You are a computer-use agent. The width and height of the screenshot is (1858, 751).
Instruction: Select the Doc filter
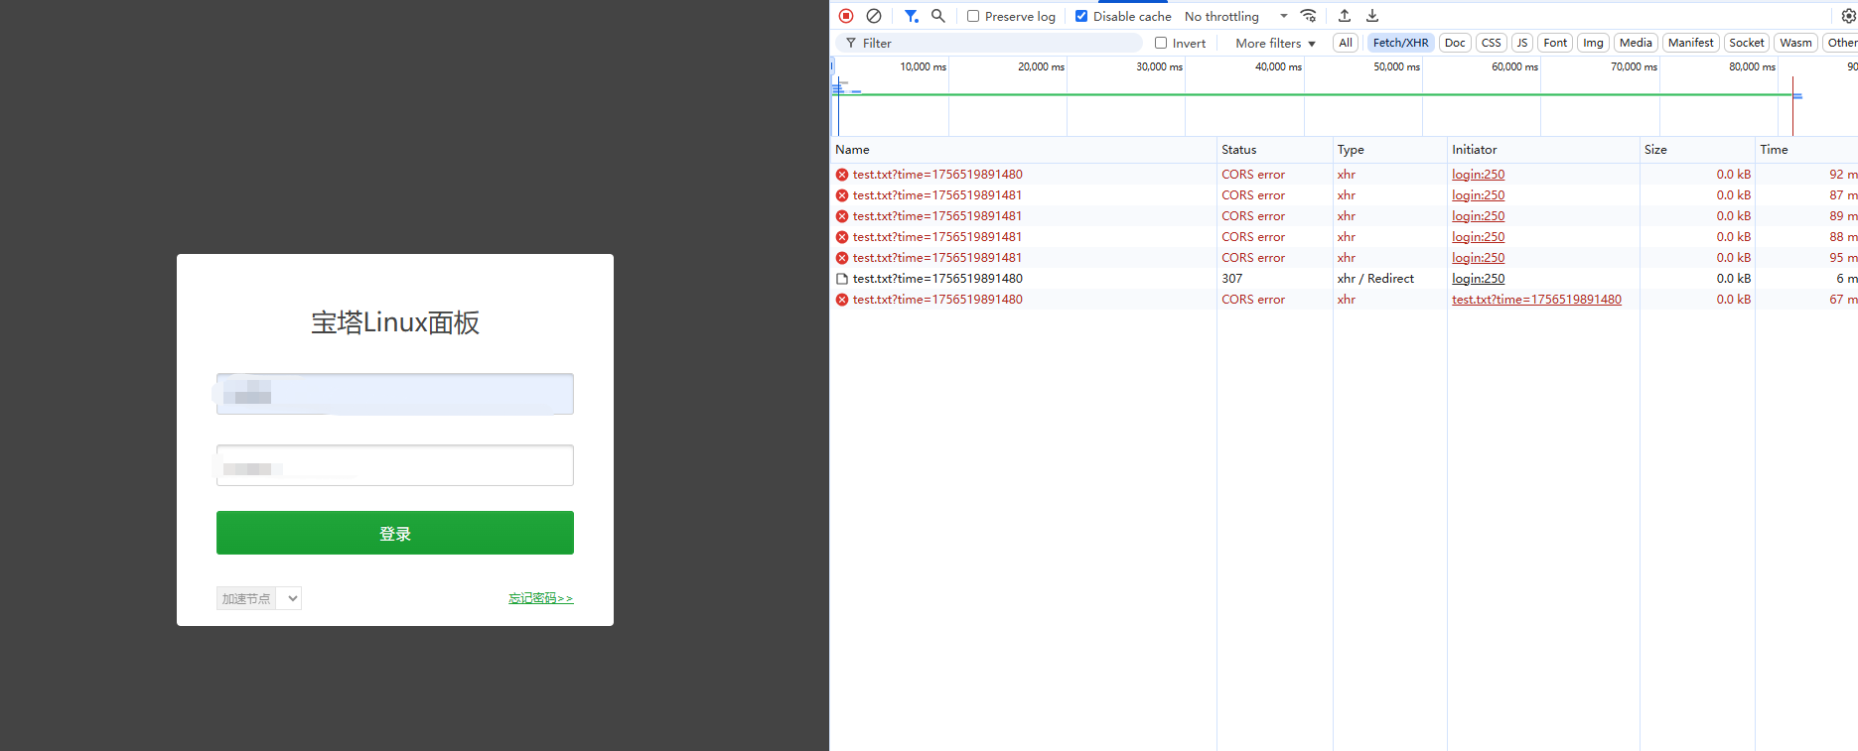point(1455,43)
